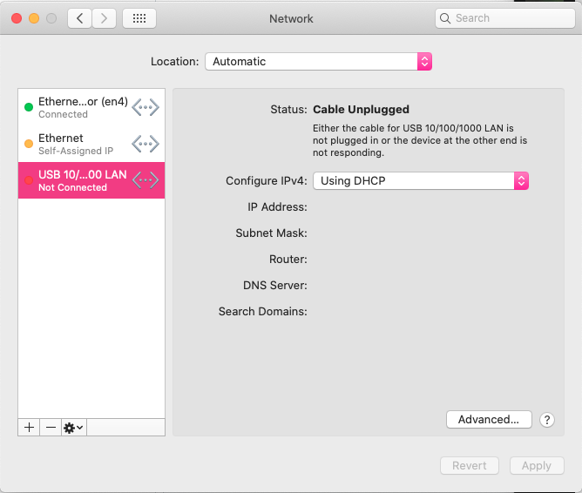Open help with question mark button
The width and height of the screenshot is (582, 493).
pyautogui.click(x=547, y=420)
